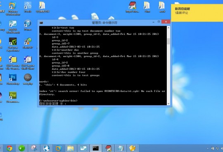Click the console scrollbar up arrow
223x152 pixels.
168,28
